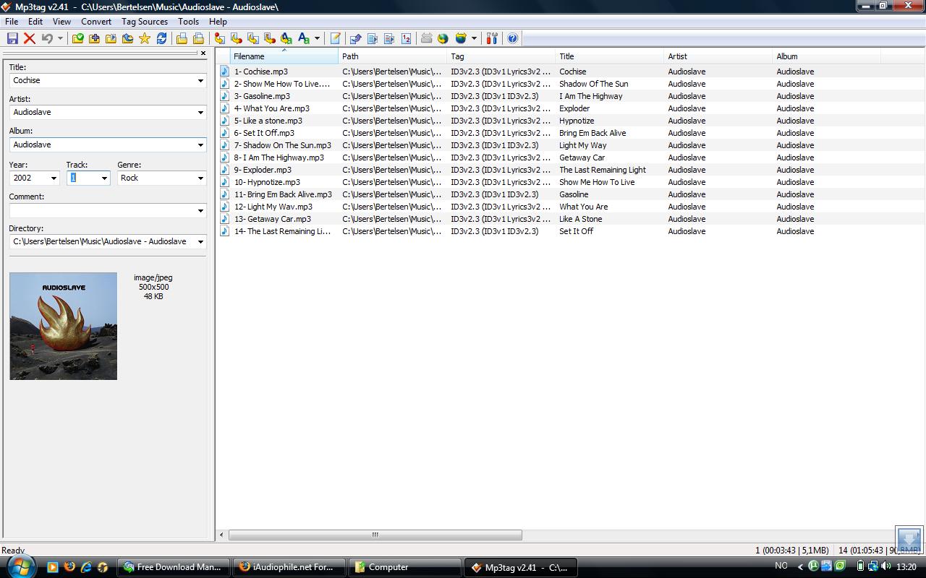
Task: Click the horizontal scrollbar thumb in file list
Action: point(375,535)
